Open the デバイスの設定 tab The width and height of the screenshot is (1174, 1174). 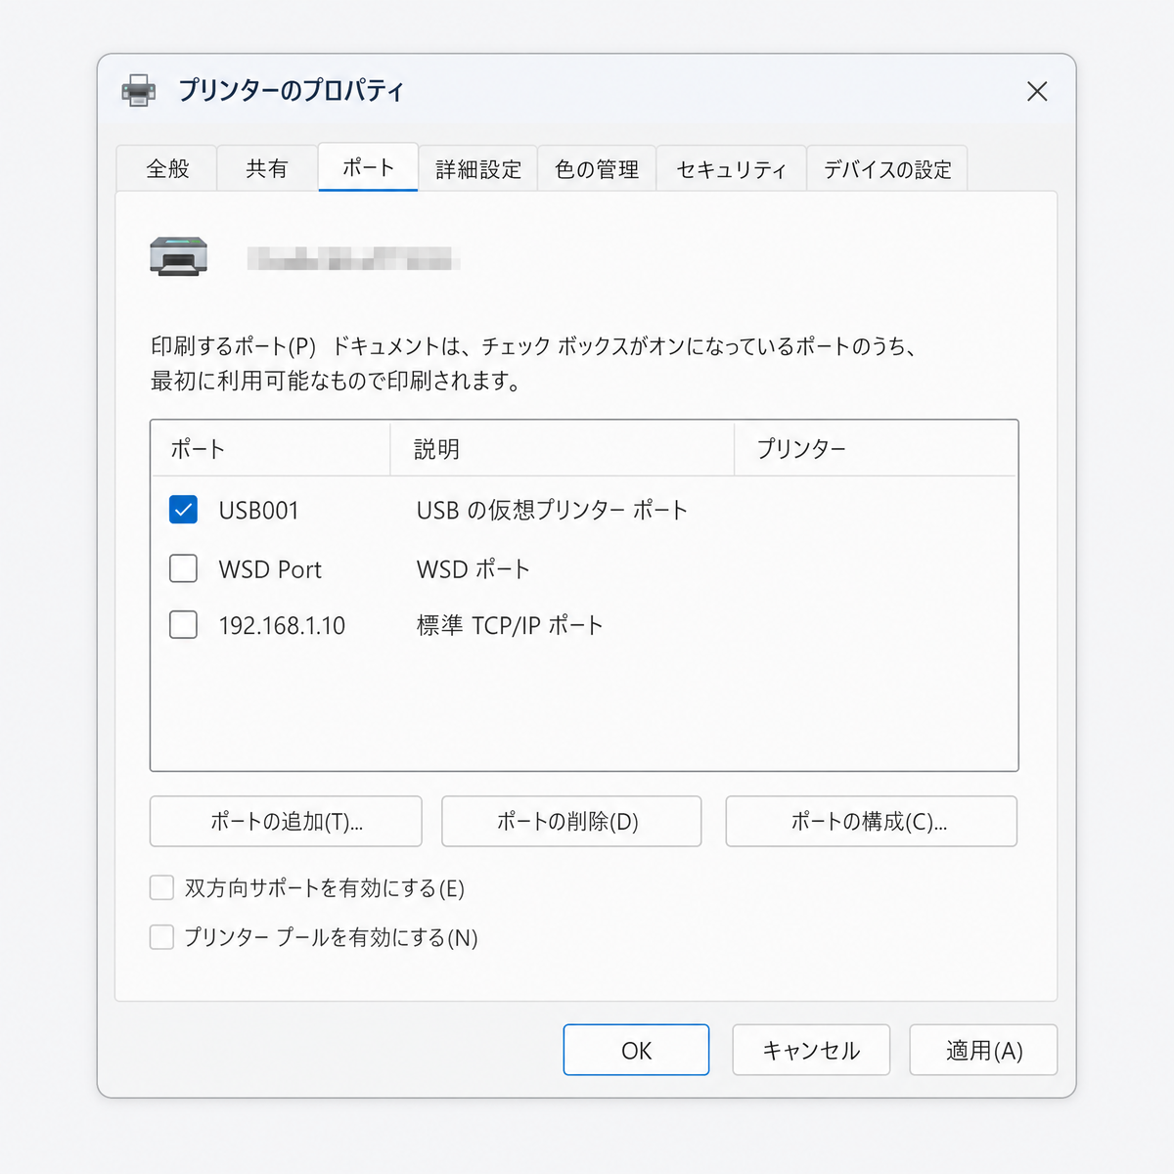tap(887, 169)
